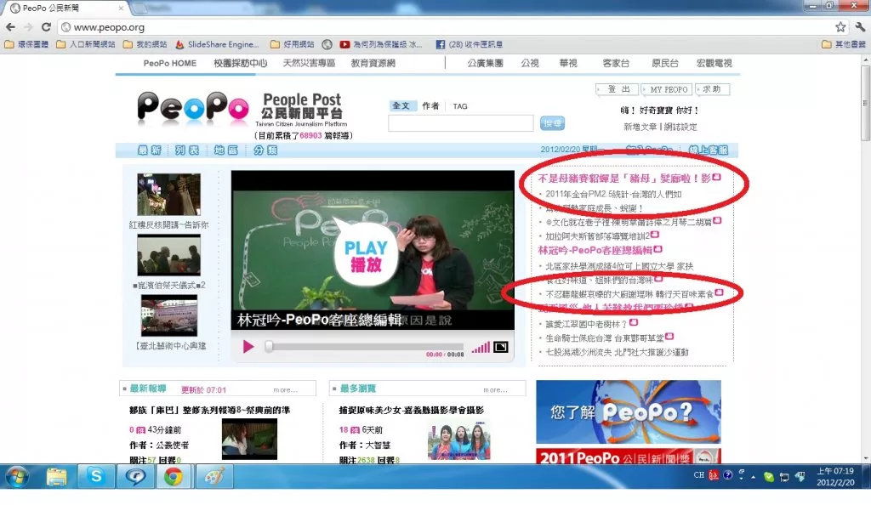Open the headline 林冠吟-PeoPo客座總編輯
The height and width of the screenshot is (505, 871).
click(x=595, y=250)
